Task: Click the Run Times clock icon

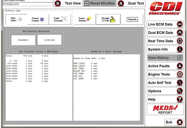Action: pos(20,19)
